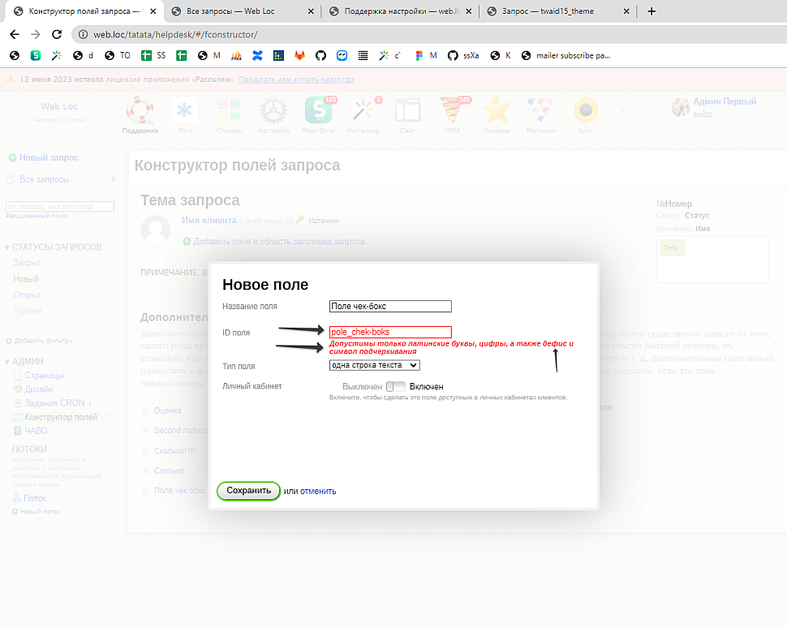Image resolution: width=787 pixels, height=628 pixels.
Task: Open the GitHub bookmark icon
Action: coord(320,56)
